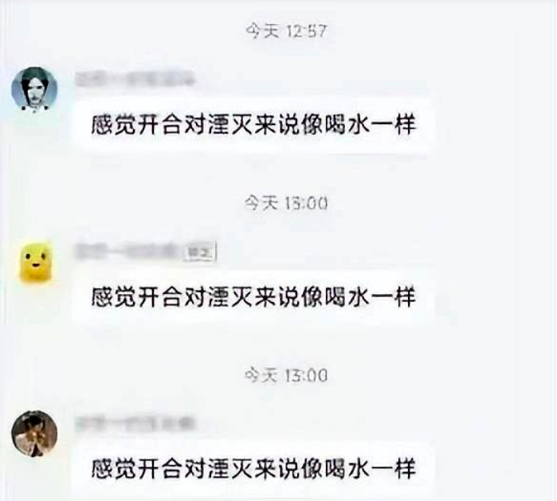
Task: Click the word 湮灭 in the portrait user's message
Action: tap(230, 125)
